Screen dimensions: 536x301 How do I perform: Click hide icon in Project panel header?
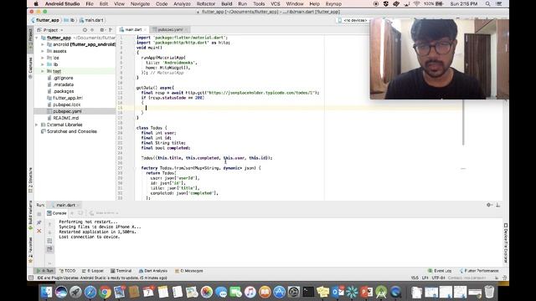pos(110,30)
